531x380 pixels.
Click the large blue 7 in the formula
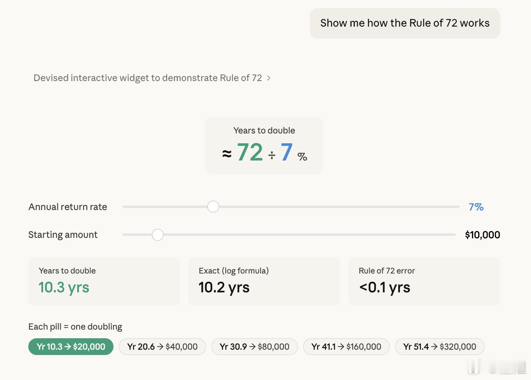[286, 153]
